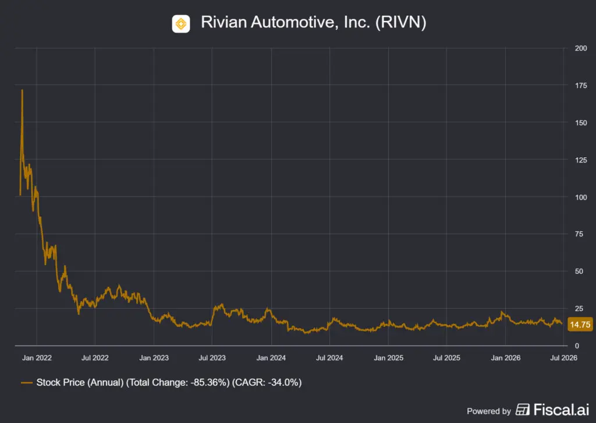Click the y-axis label 100
This screenshot has width=596, height=423.
tap(581, 198)
